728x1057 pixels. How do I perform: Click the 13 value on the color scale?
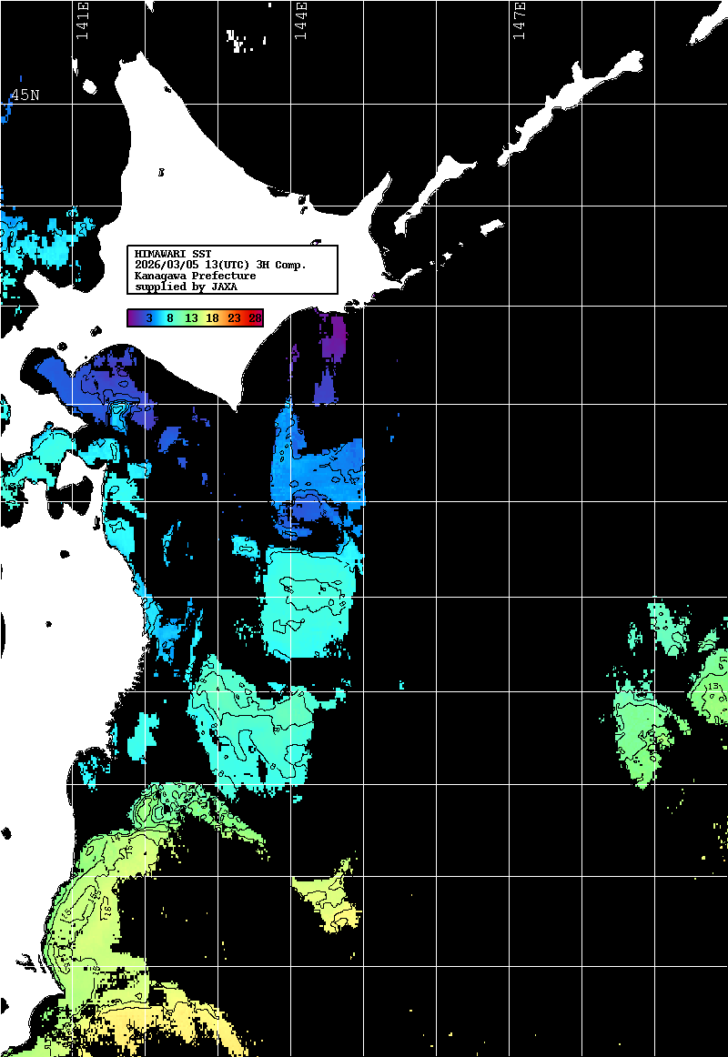tap(191, 318)
